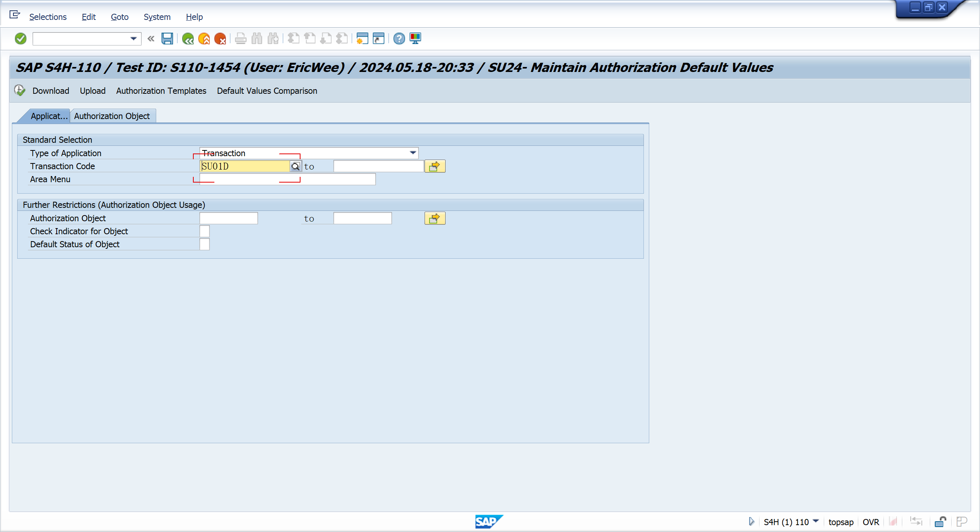Open the search help for Transaction Code

[x=295, y=166]
